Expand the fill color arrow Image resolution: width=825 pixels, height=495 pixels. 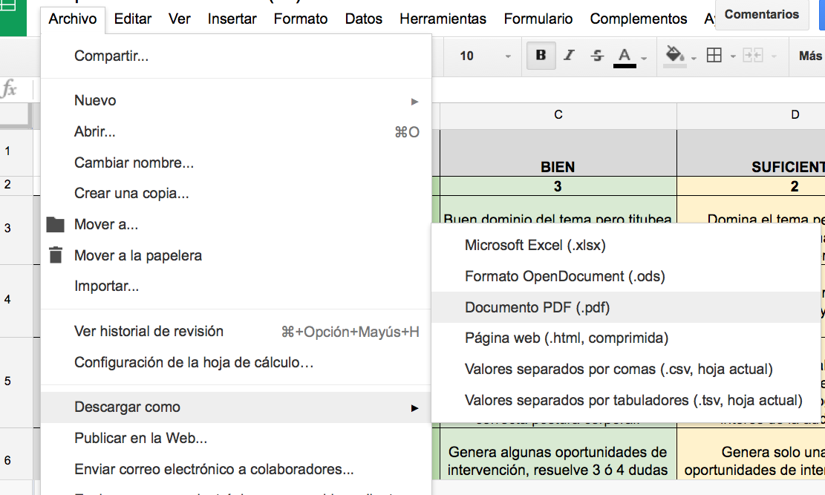pyautogui.click(x=694, y=58)
